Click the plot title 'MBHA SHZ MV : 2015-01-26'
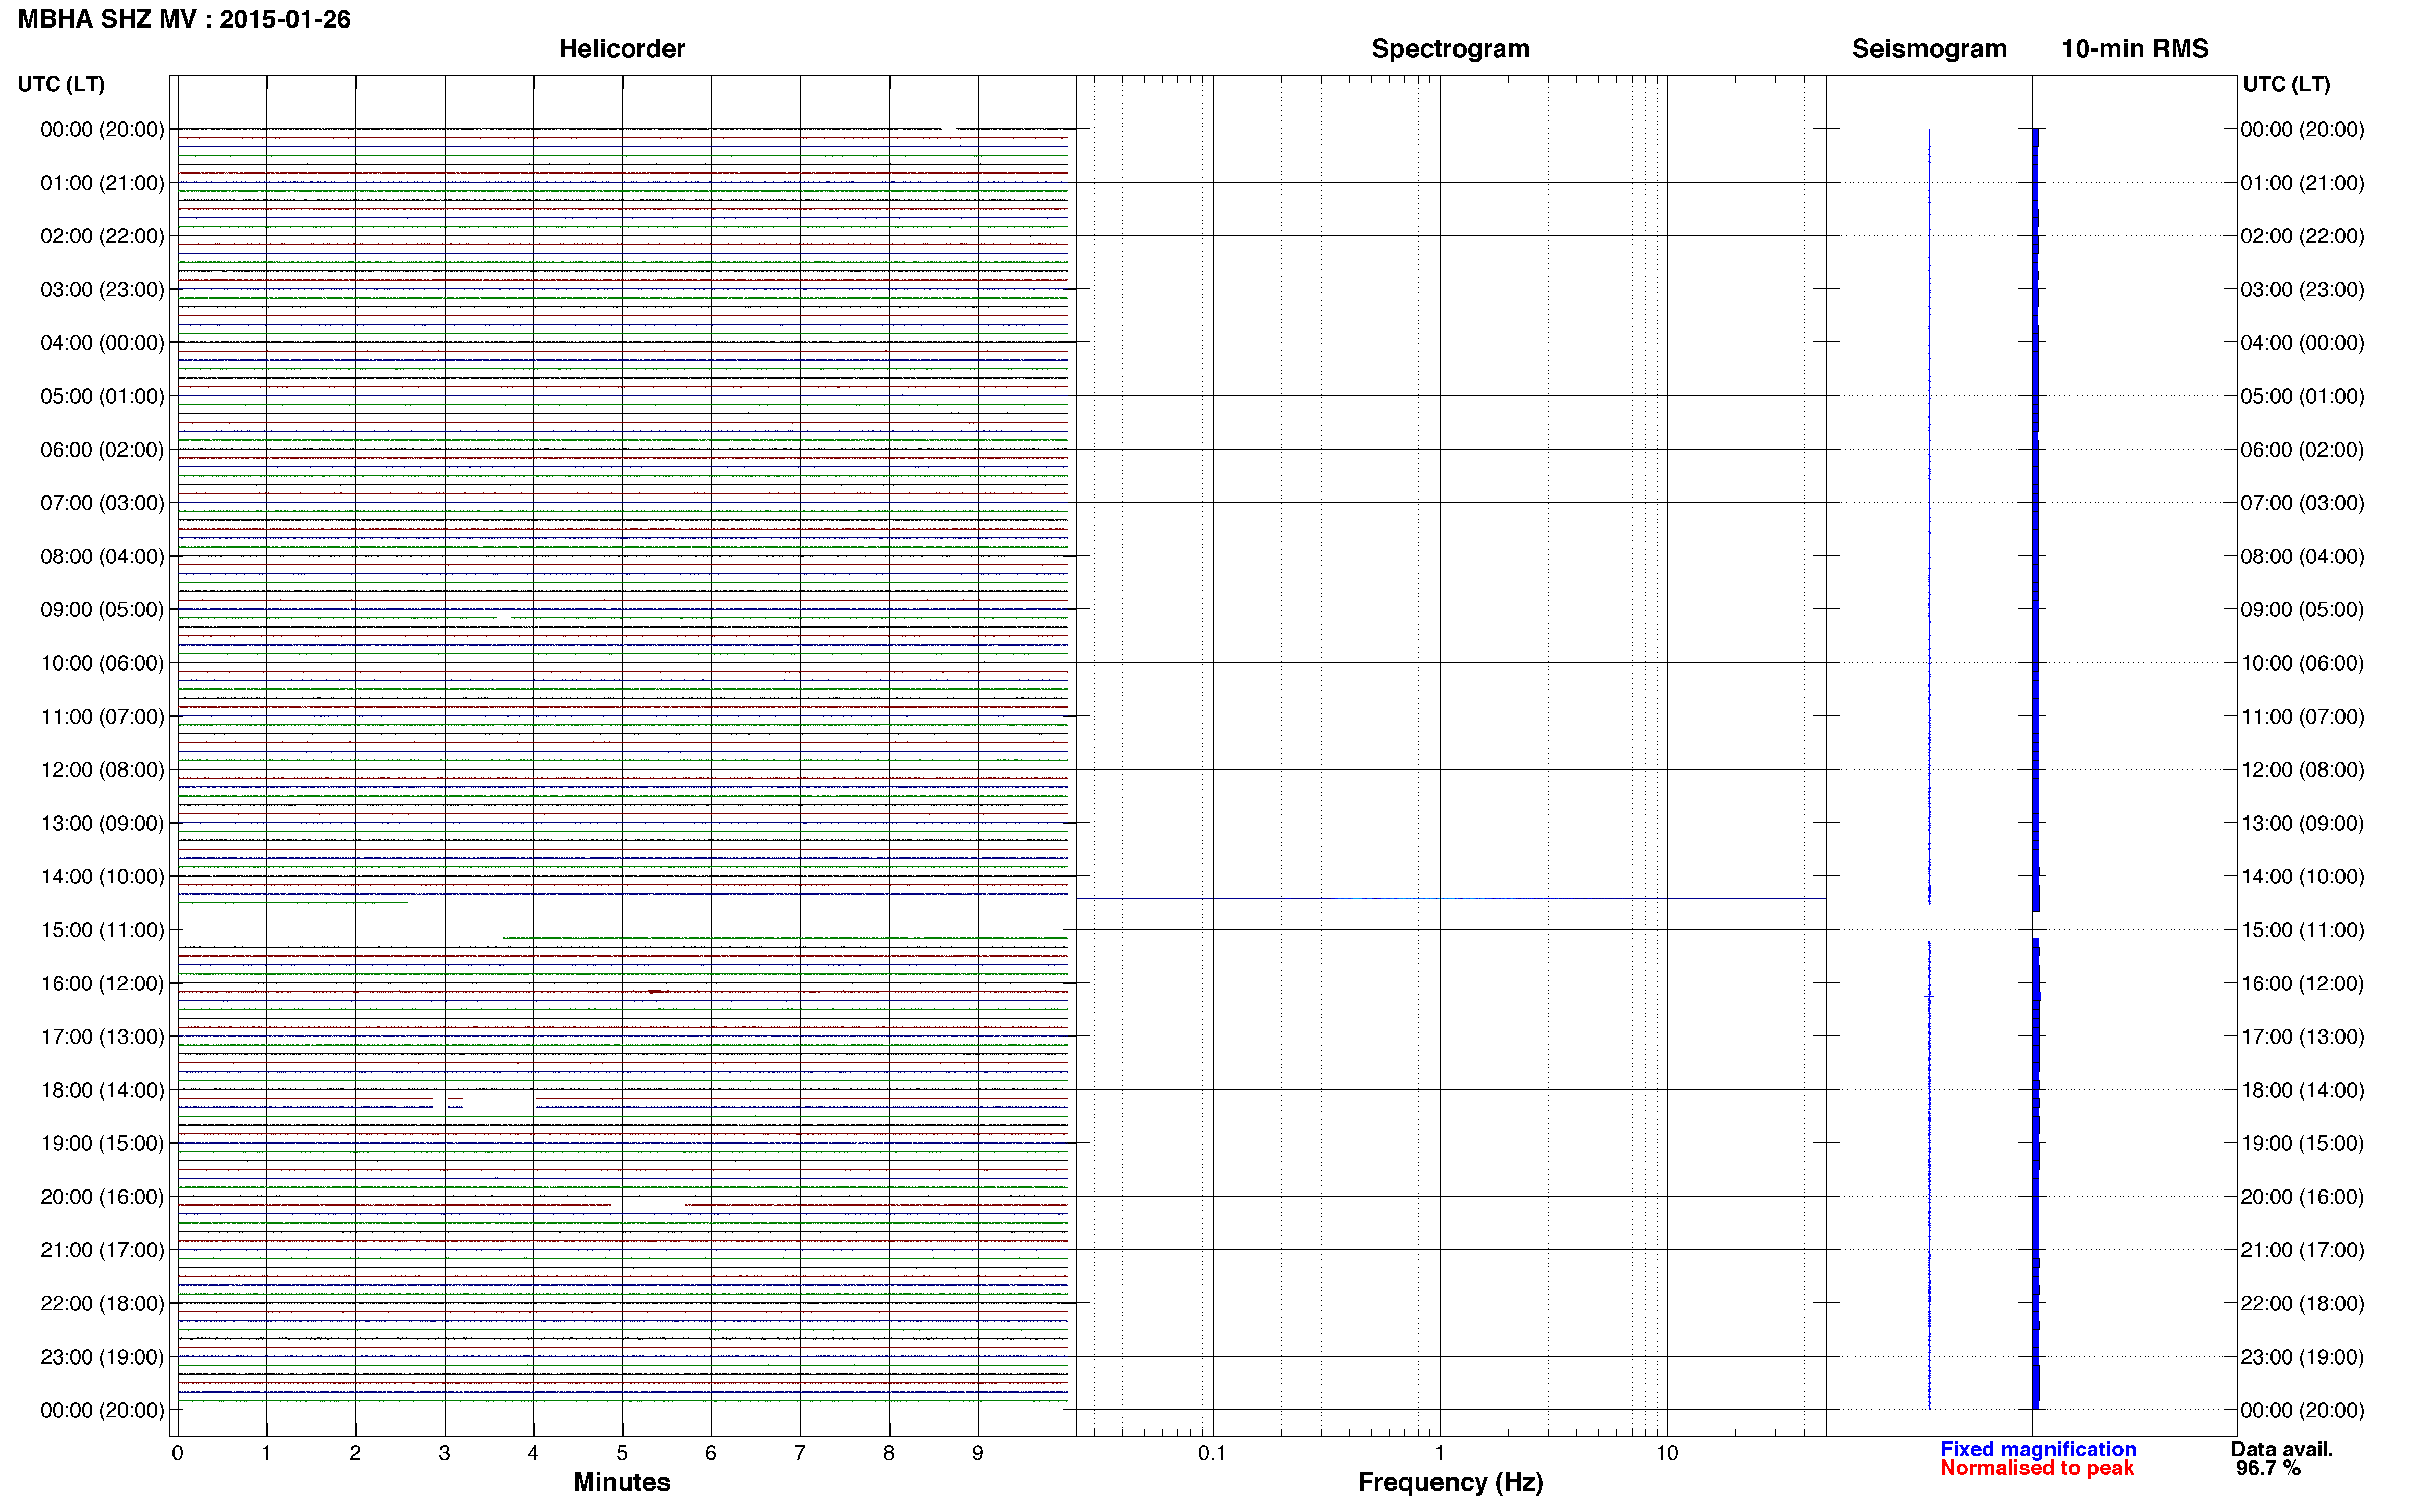This screenshot has width=2419, height=1512. [185, 20]
